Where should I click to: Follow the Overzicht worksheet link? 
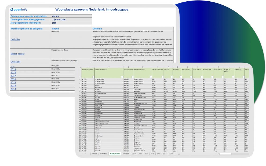(16, 62)
